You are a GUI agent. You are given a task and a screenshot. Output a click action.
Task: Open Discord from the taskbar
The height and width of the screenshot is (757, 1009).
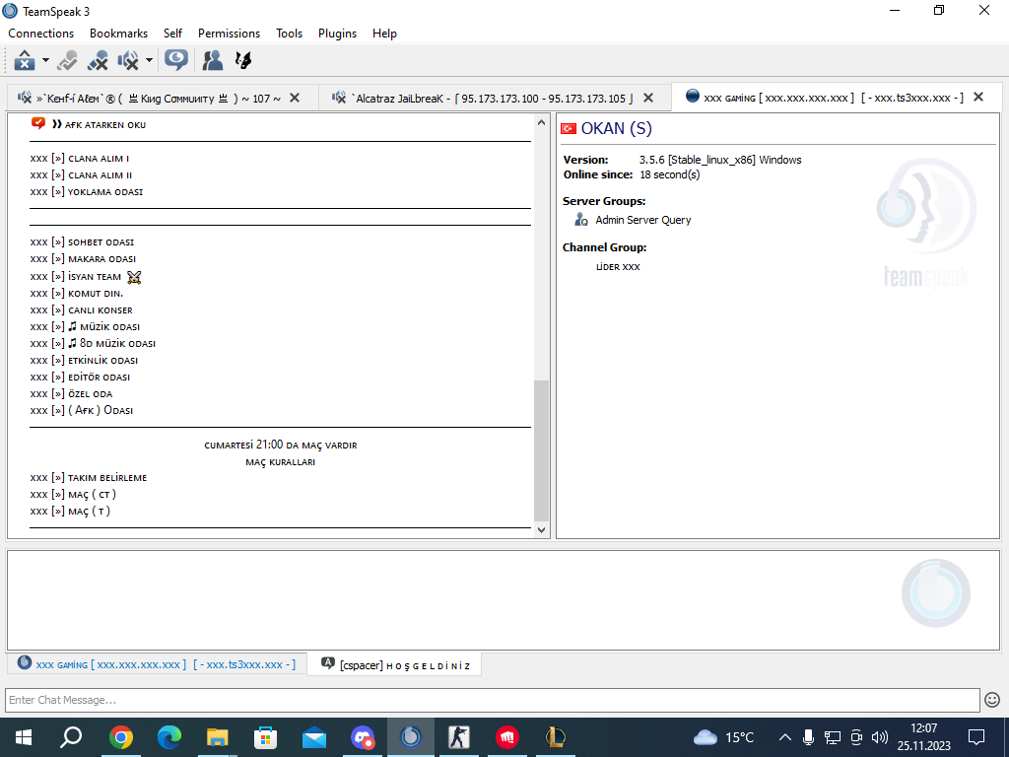(363, 737)
